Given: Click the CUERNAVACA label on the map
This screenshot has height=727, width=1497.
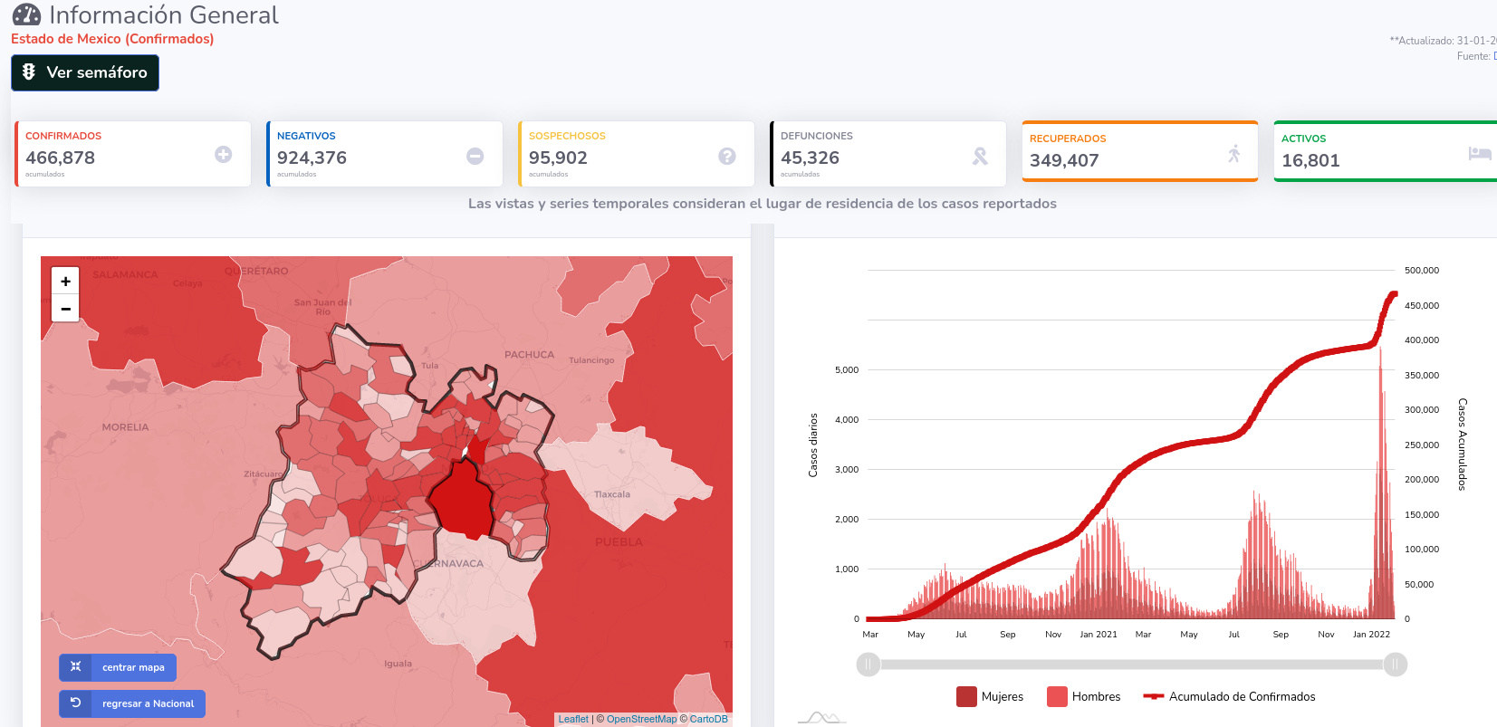Looking at the screenshot, I should point(448,563).
